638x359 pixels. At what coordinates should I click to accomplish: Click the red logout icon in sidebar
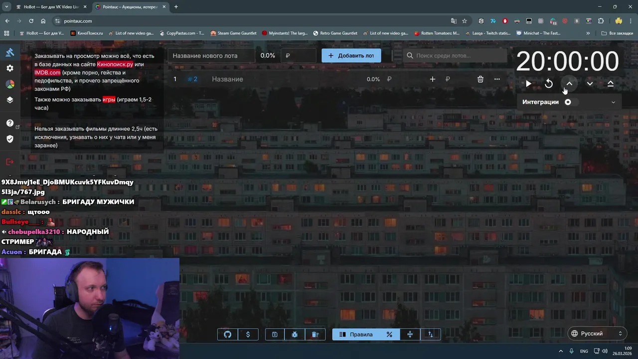tap(10, 162)
